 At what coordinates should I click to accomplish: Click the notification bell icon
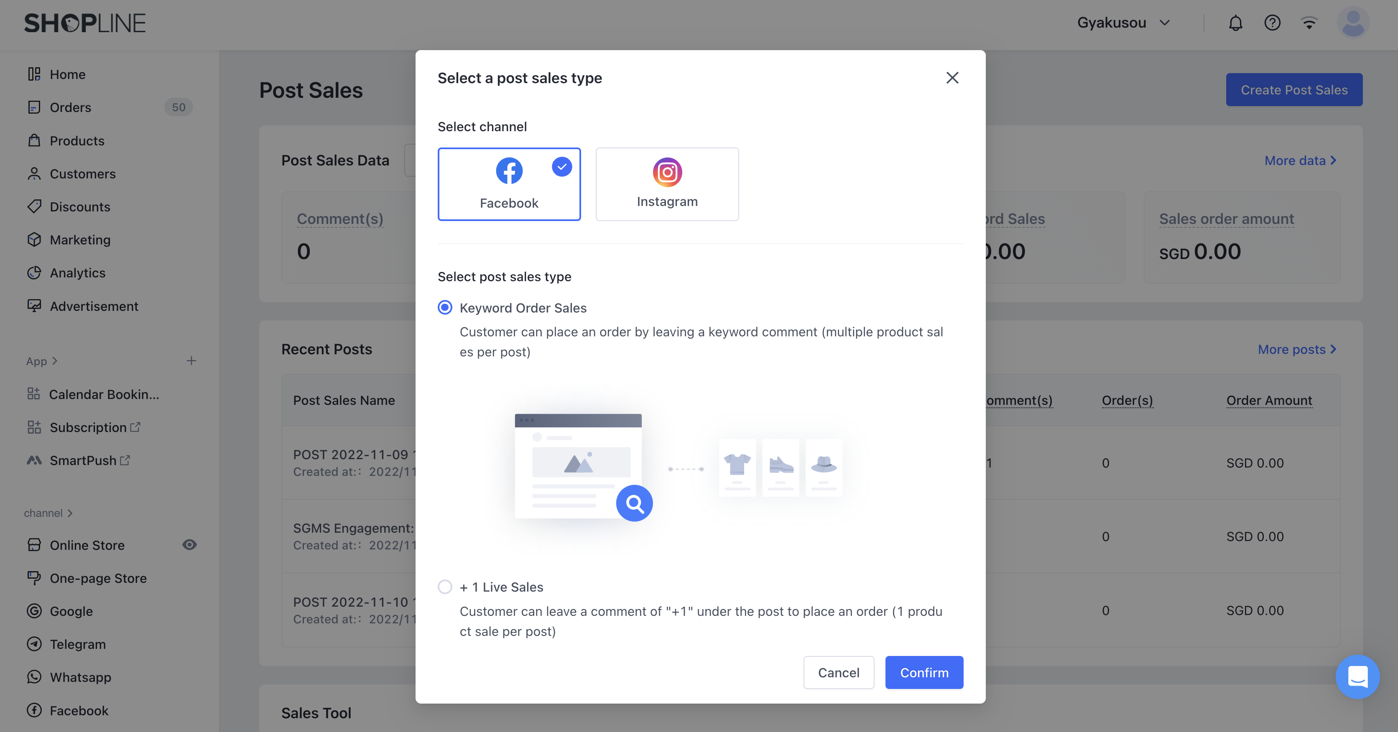tap(1235, 23)
